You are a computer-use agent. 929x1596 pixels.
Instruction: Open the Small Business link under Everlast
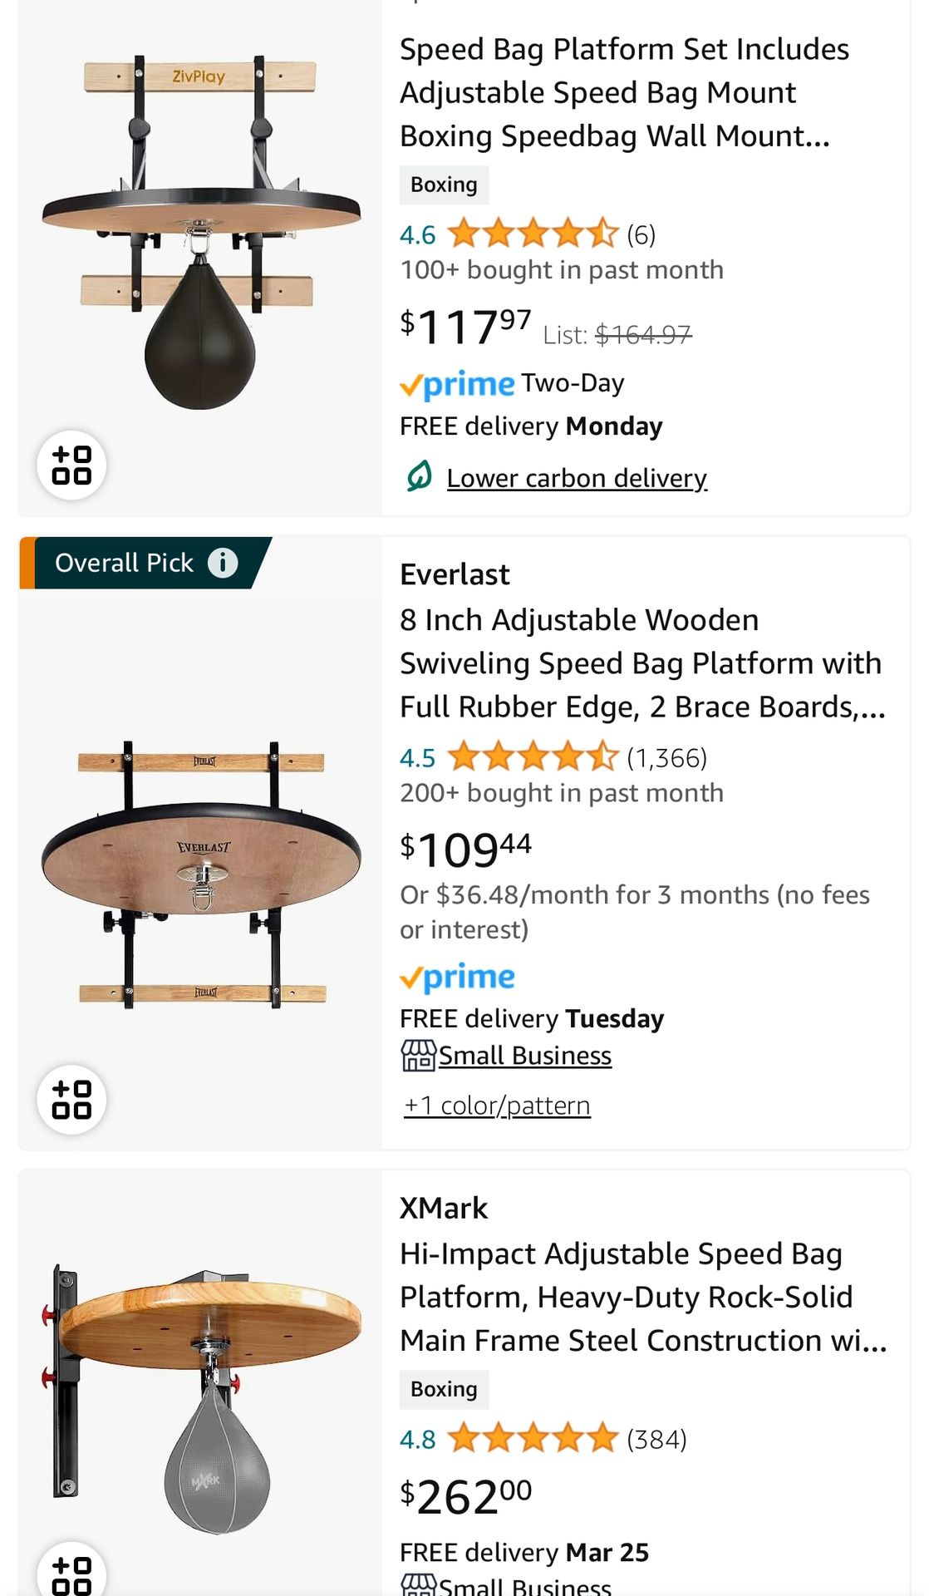pos(525,1056)
